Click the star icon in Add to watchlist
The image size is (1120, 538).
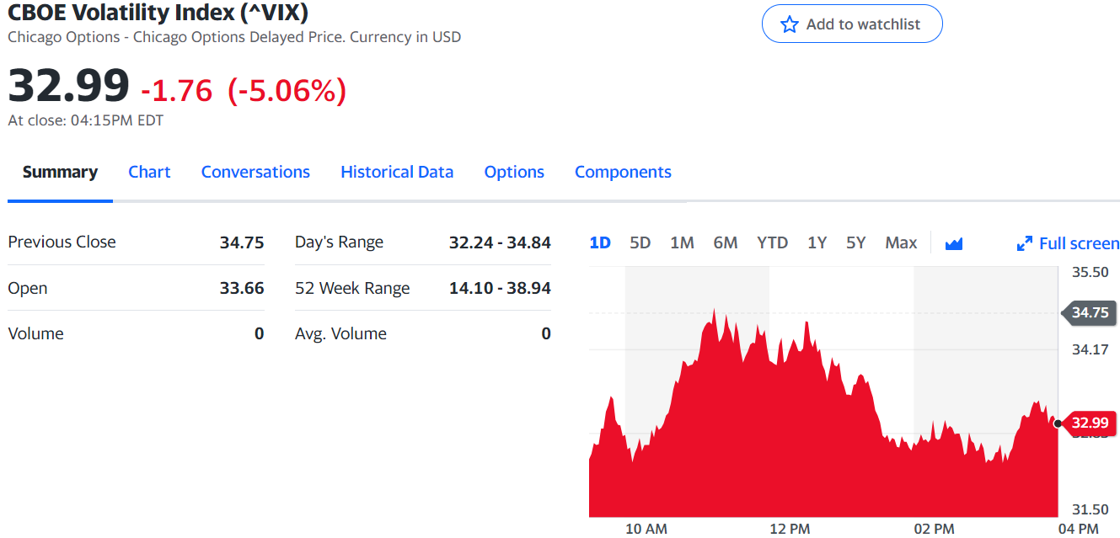tap(789, 24)
